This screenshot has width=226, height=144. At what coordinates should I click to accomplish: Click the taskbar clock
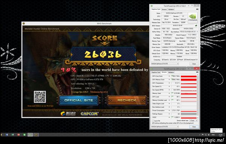tap(220, 135)
